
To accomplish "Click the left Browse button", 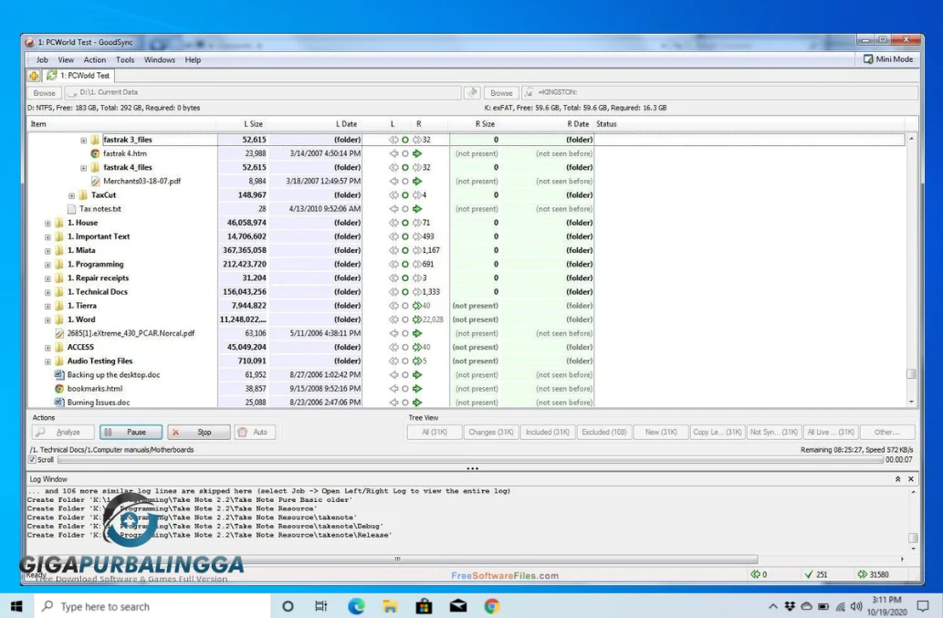I will [x=43, y=92].
